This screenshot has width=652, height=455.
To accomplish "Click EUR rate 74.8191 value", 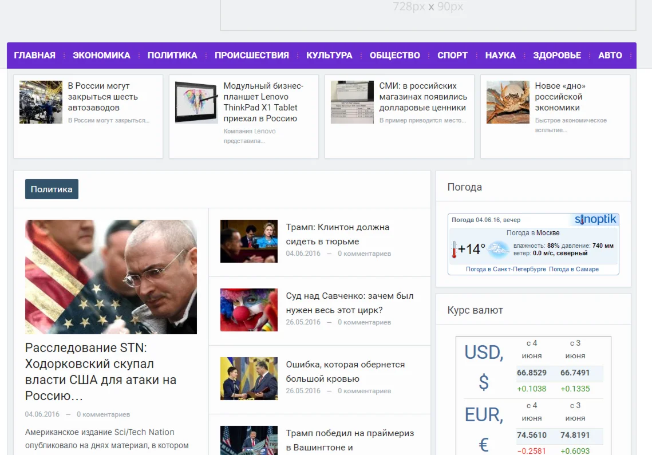I will (575, 435).
